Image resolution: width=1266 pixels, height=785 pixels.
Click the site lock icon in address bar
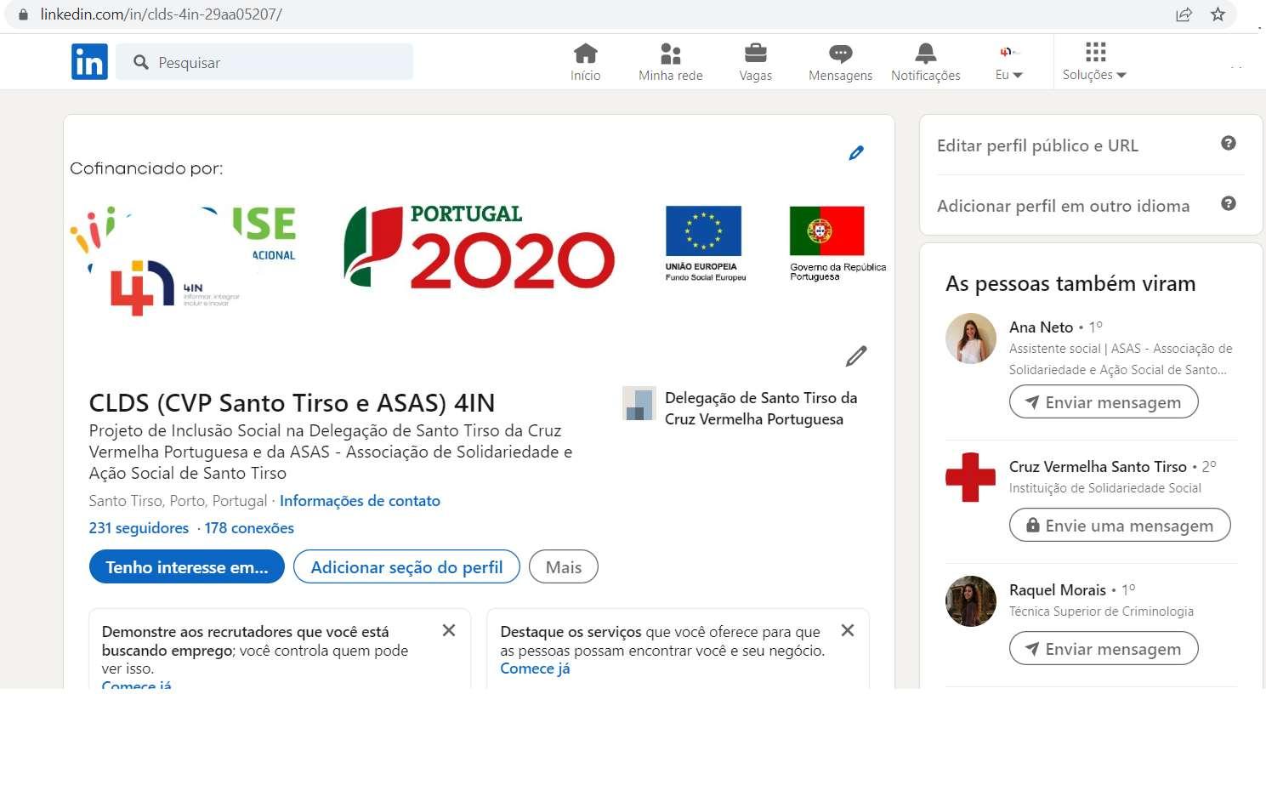23,14
